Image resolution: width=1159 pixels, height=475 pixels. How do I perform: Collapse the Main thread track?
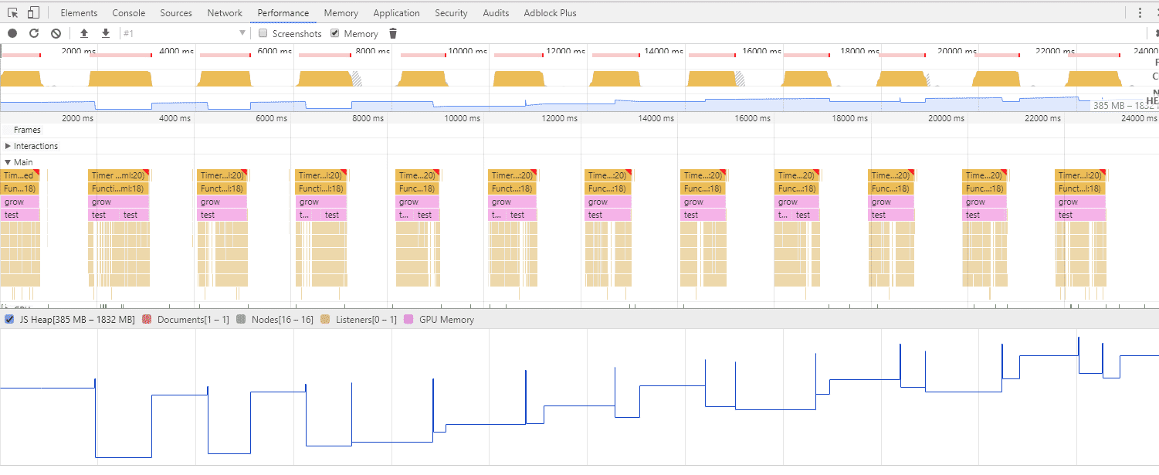point(8,162)
